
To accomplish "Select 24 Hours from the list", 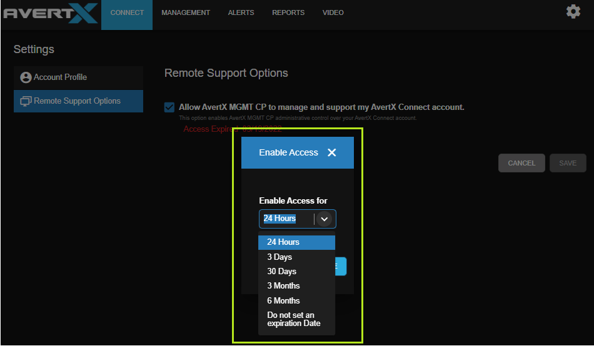I will point(296,242).
